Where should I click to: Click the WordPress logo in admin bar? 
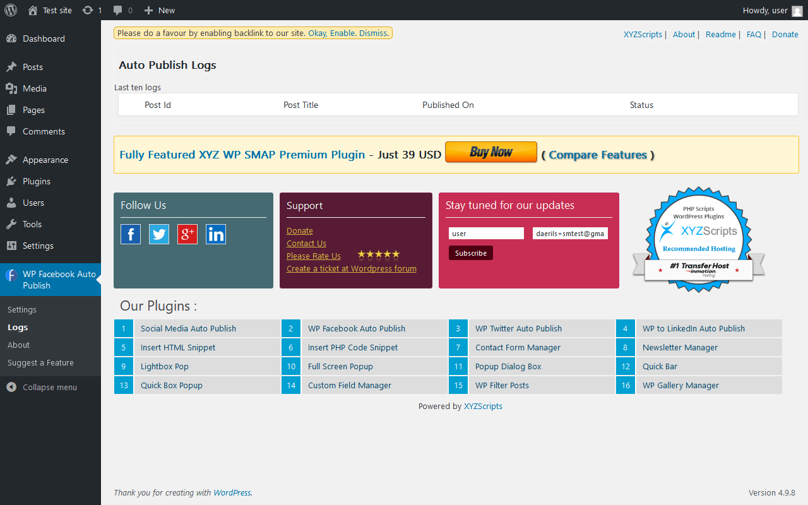pos(11,10)
